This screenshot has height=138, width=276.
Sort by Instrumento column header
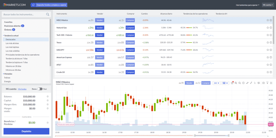click(62, 14)
